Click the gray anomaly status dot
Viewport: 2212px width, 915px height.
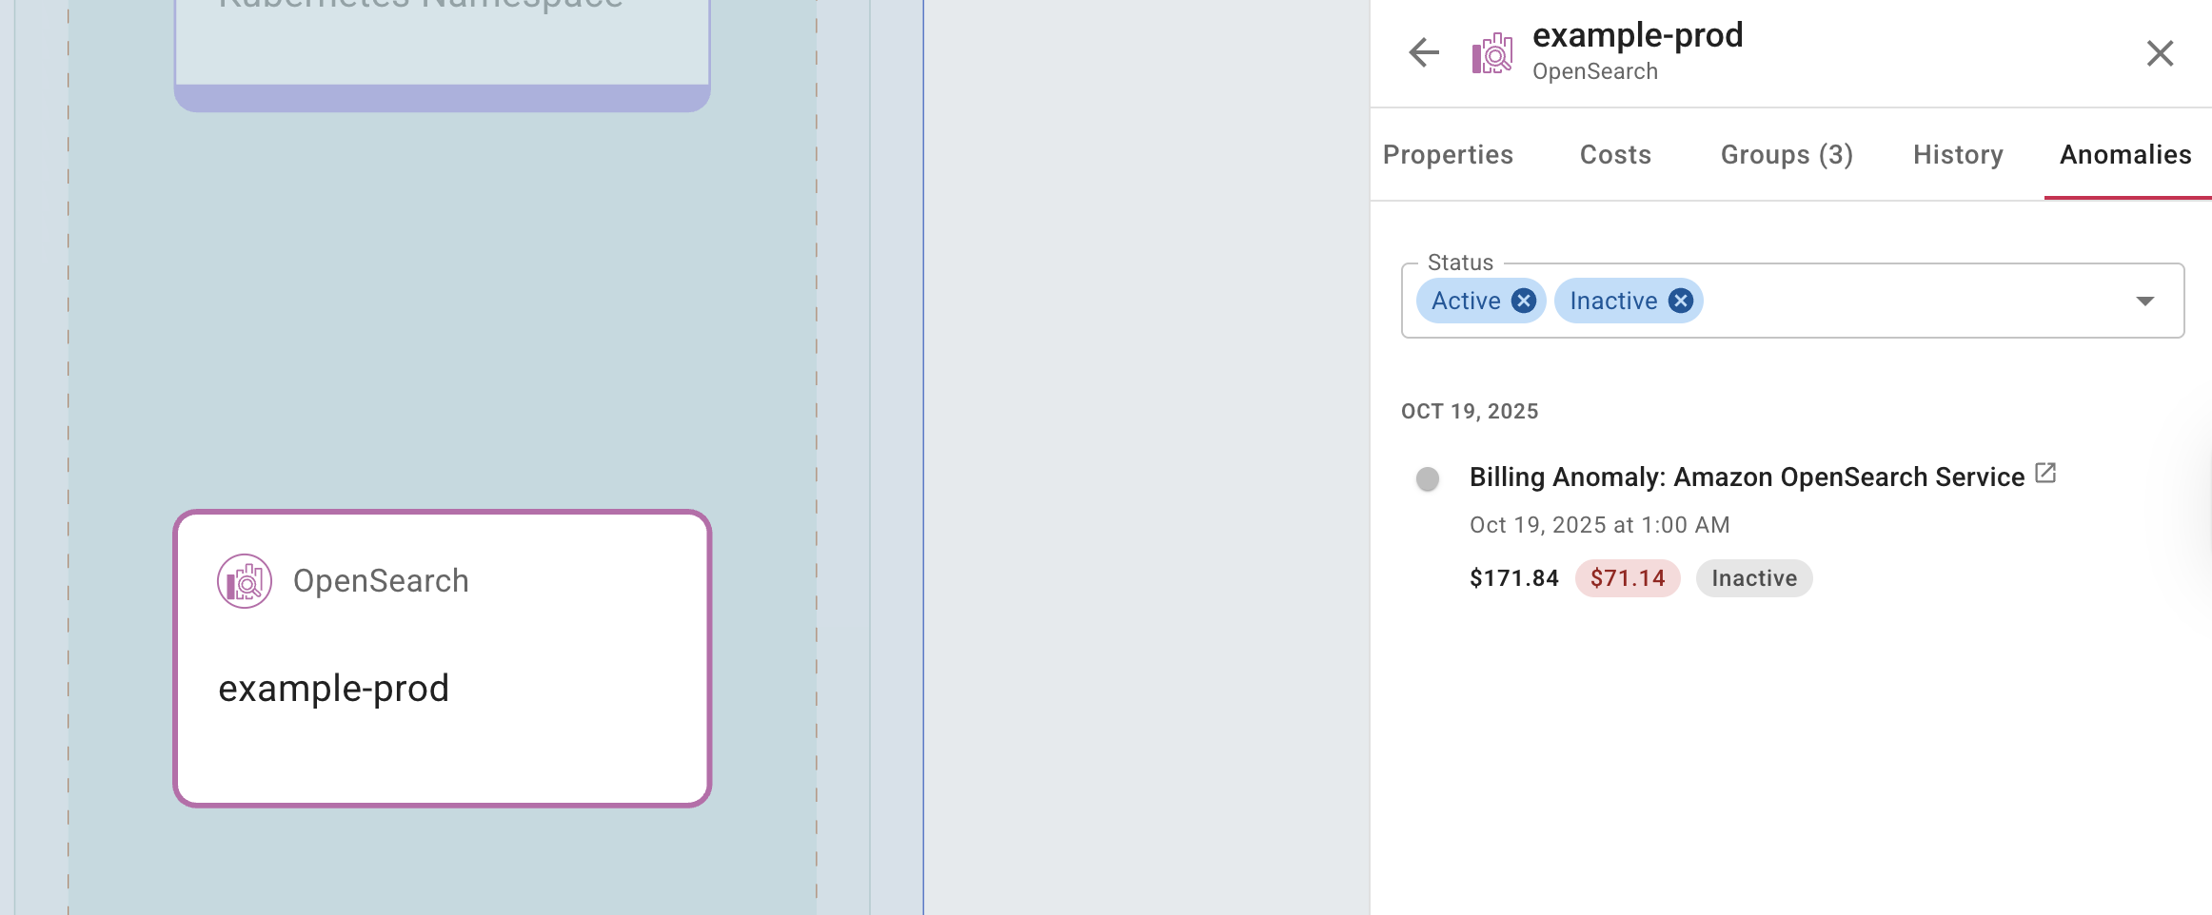coord(1427,478)
